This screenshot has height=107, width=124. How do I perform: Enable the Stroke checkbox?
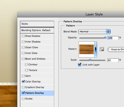(23, 99)
